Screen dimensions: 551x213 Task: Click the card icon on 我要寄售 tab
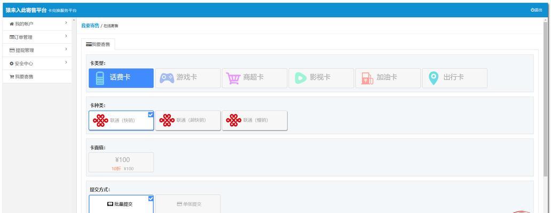[89, 45]
